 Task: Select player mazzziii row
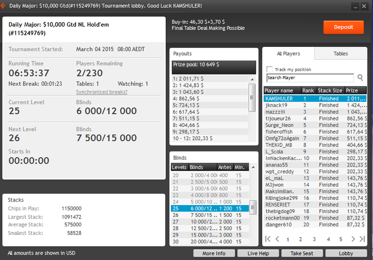[315, 112]
